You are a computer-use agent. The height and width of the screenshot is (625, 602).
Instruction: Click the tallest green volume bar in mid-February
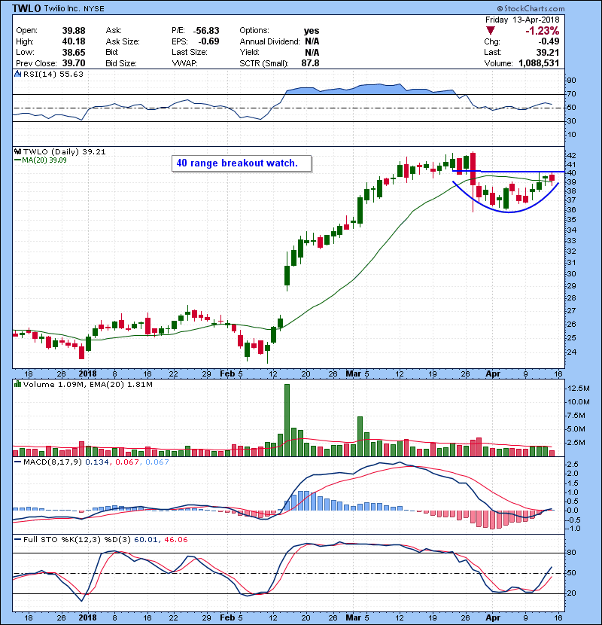(287, 420)
